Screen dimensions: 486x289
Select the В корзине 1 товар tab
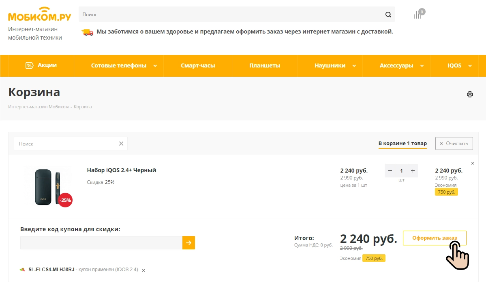click(403, 143)
